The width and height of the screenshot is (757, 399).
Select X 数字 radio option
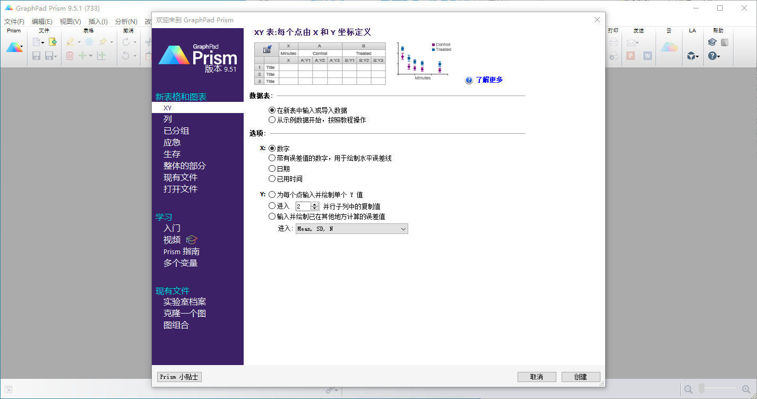coord(272,149)
